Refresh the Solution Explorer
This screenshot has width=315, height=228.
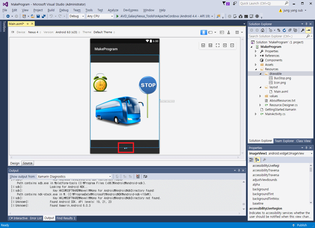(x=284, y=30)
